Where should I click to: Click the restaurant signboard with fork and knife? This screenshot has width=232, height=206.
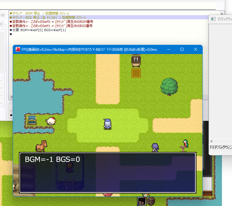tap(136, 60)
